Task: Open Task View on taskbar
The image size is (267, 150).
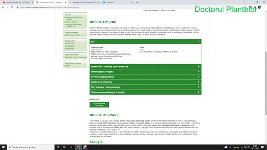Action: 65,147
